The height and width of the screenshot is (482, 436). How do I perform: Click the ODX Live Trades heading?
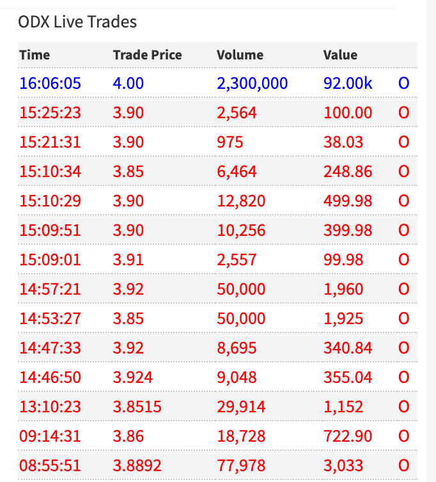click(x=77, y=22)
